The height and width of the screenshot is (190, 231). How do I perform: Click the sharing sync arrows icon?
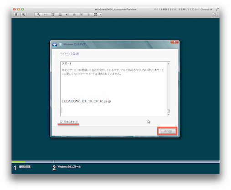click(x=96, y=15)
